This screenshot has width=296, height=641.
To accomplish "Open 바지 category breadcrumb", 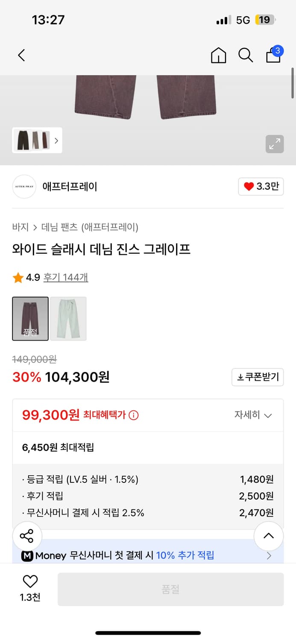I will click(21, 227).
